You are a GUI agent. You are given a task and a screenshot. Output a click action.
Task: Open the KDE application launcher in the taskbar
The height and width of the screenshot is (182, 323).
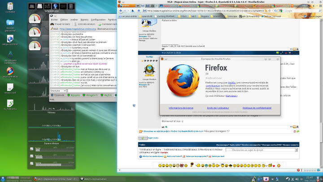[x=3, y=179]
